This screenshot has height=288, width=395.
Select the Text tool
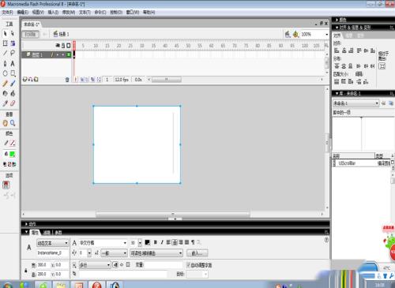13,63
